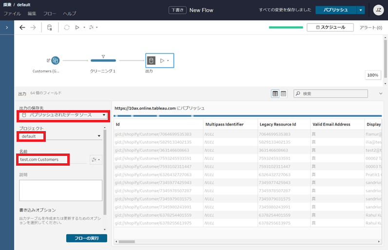Open the 出力の保存先 dropdown
The height and width of the screenshot is (250, 388).
coord(63,115)
